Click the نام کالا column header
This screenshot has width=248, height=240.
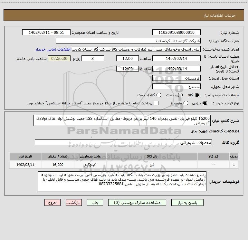pos(152,156)
